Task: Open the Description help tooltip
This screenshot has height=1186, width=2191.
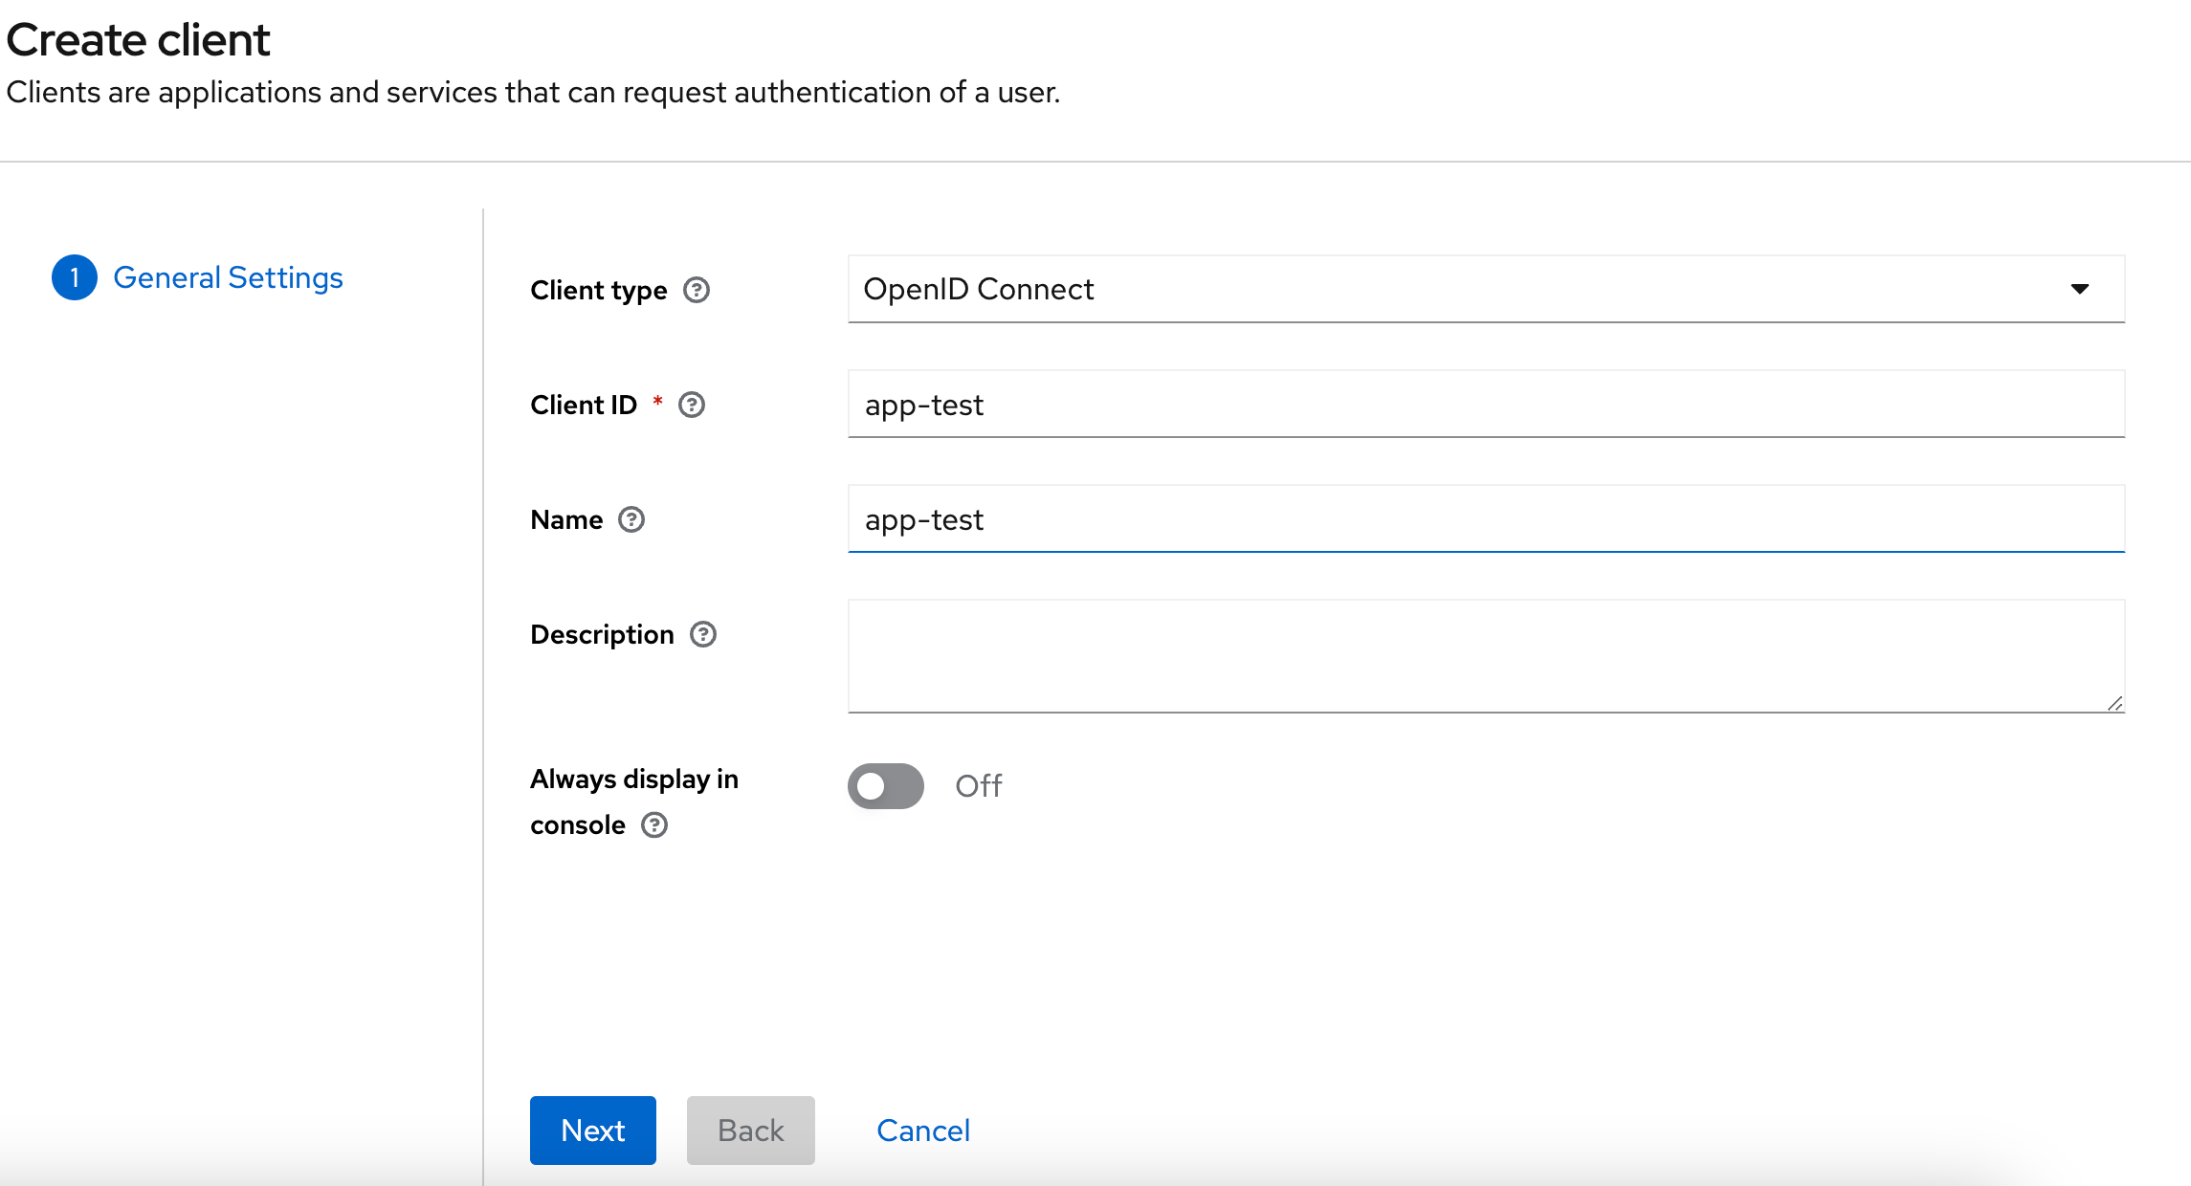Action: coord(703,633)
